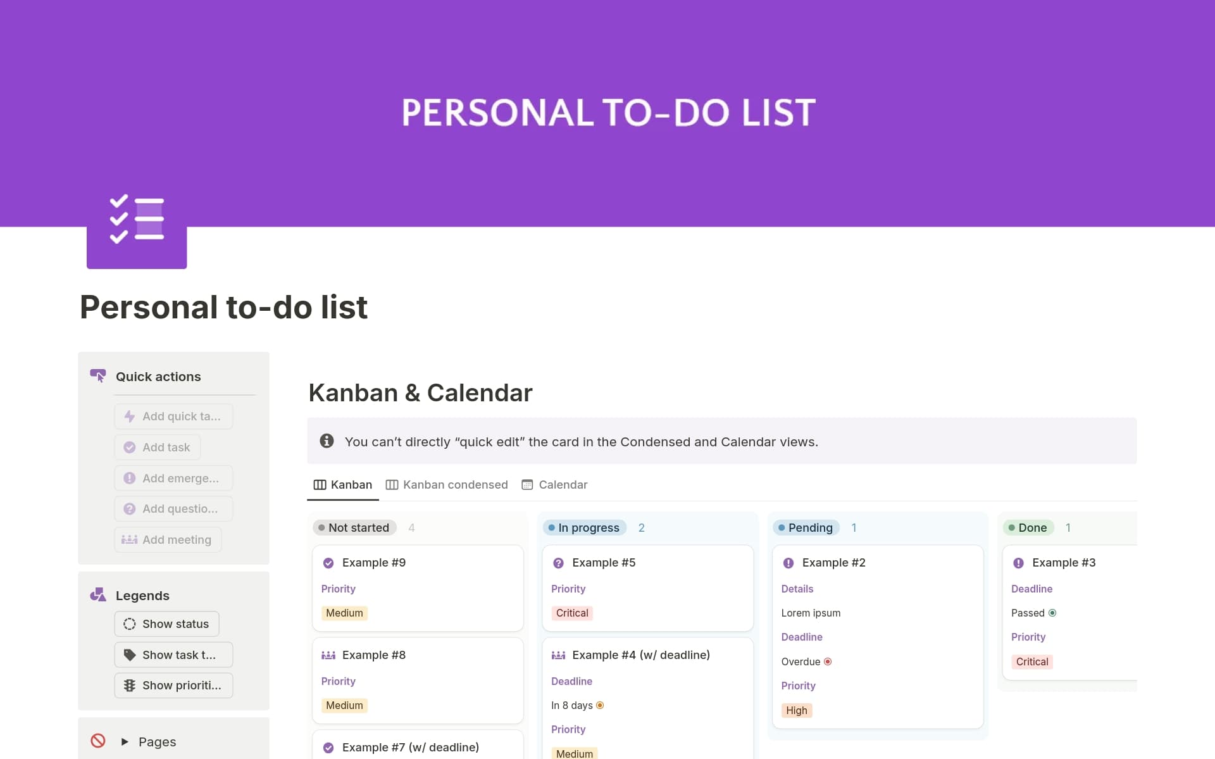Click the lightning icon on Add quick task
Screen dimensions: 1215x759
(130, 417)
